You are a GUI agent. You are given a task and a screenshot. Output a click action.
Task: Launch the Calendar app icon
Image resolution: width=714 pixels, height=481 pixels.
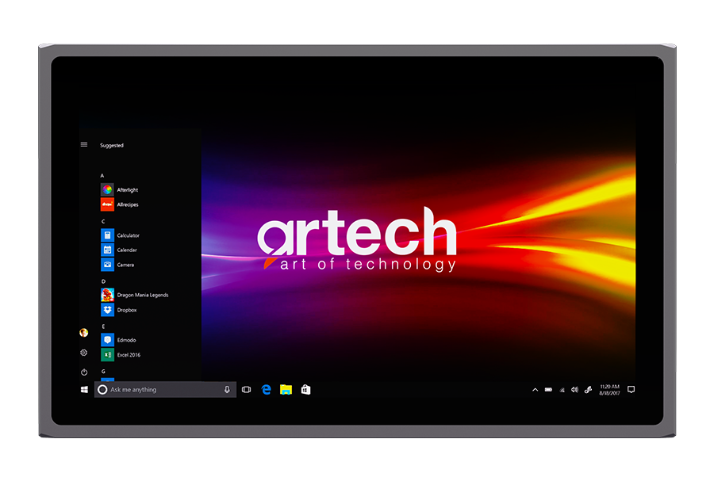107,250
